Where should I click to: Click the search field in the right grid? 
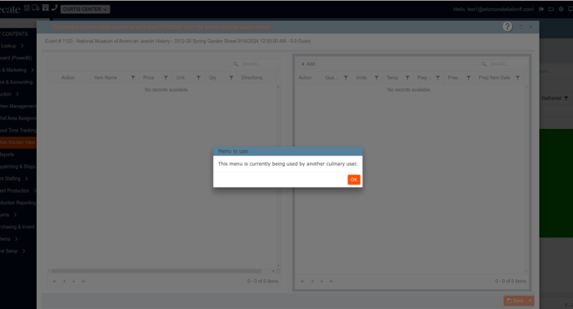[503, 64]
